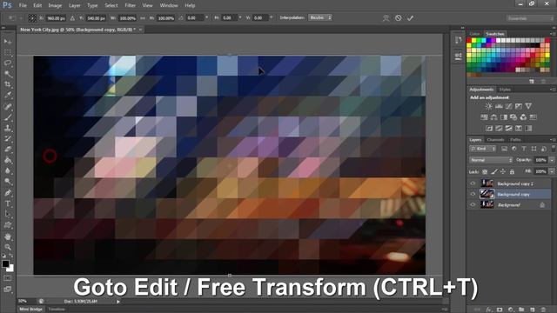Open the Edit menu
The height and width of the screenshot is (313, 557).
(x=37, y=5)
